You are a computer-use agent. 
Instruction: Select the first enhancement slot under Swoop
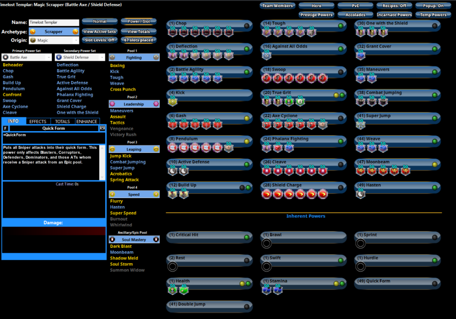[266, 78]
